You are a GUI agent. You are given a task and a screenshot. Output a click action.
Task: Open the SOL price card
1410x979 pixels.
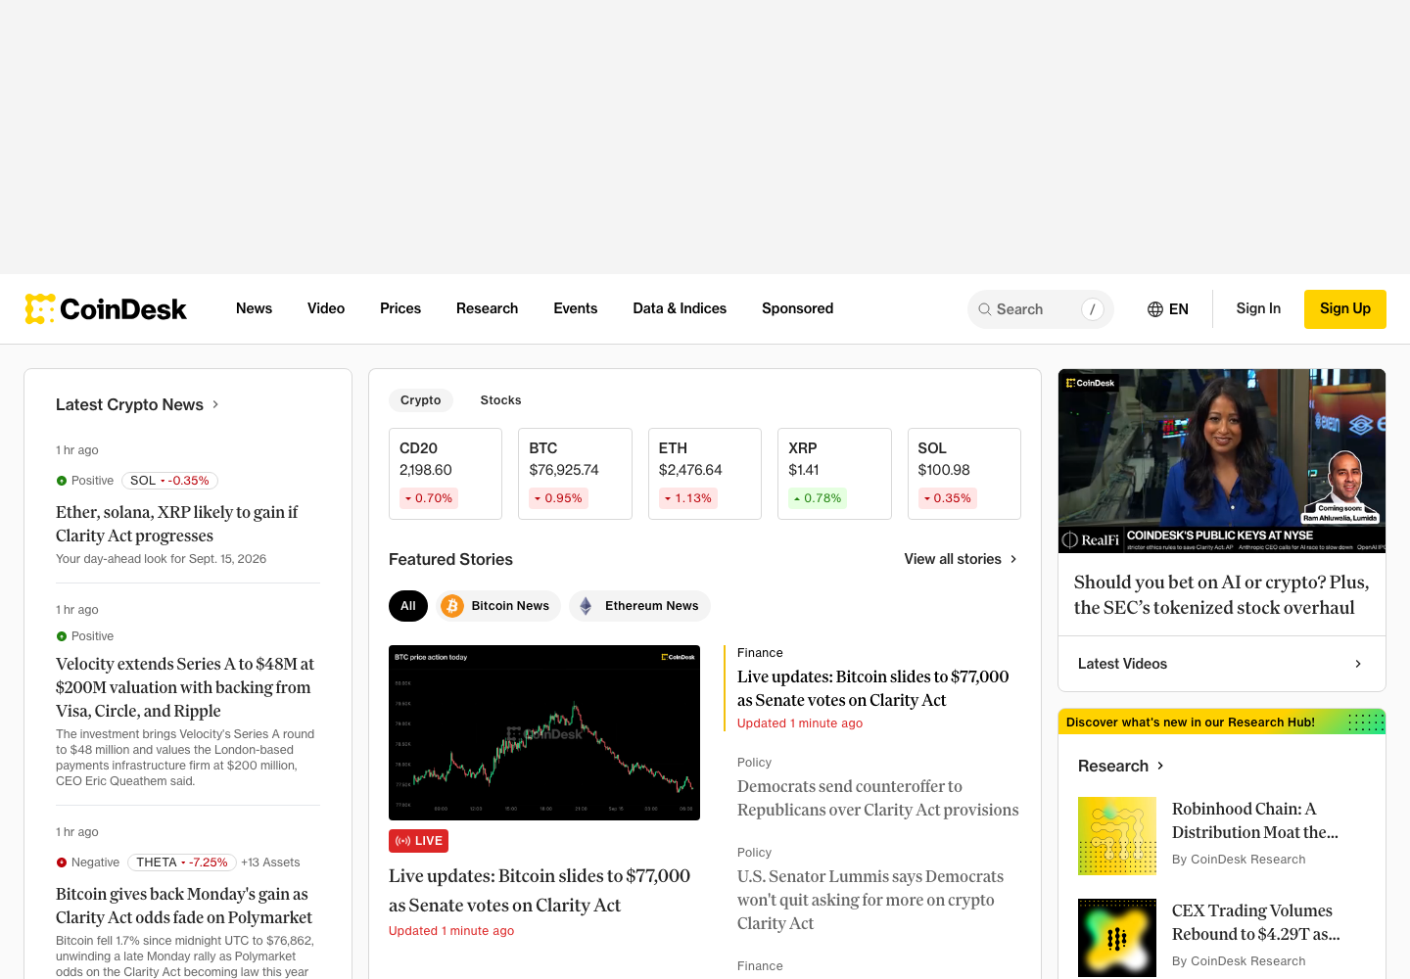(964, 474)
